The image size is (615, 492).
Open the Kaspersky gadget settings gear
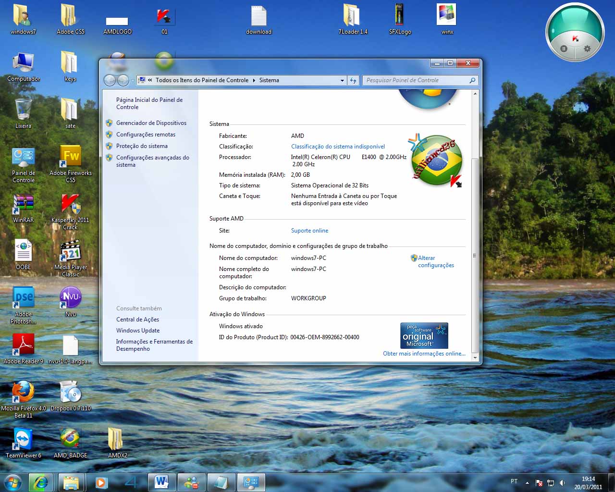(587, 49)
